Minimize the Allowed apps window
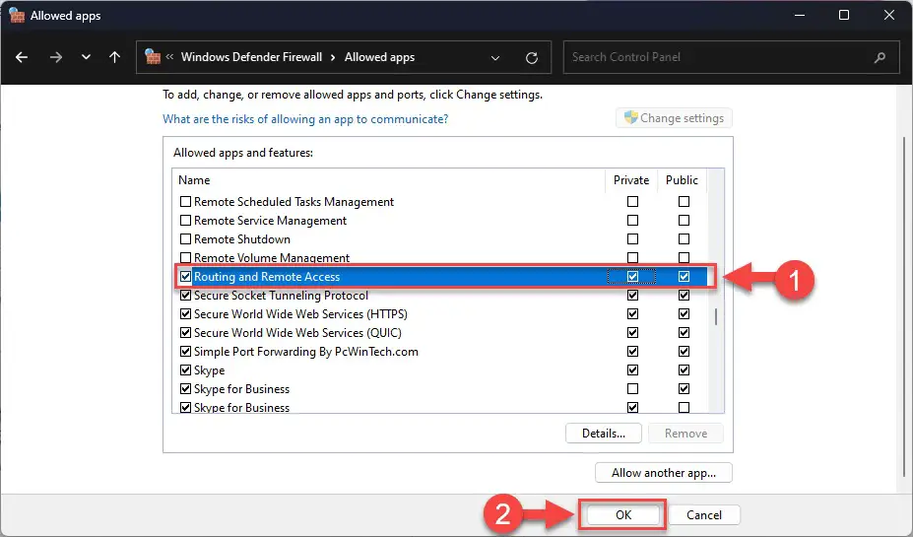The height and width of the screenshot is (537, 913). (800, 15)
